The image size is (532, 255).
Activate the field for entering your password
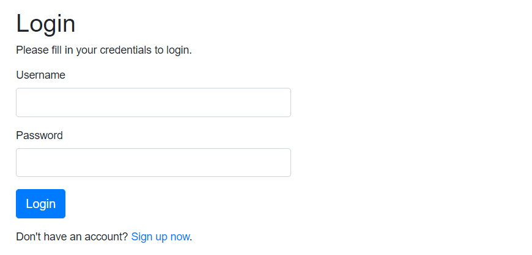[x=153, y=163]
